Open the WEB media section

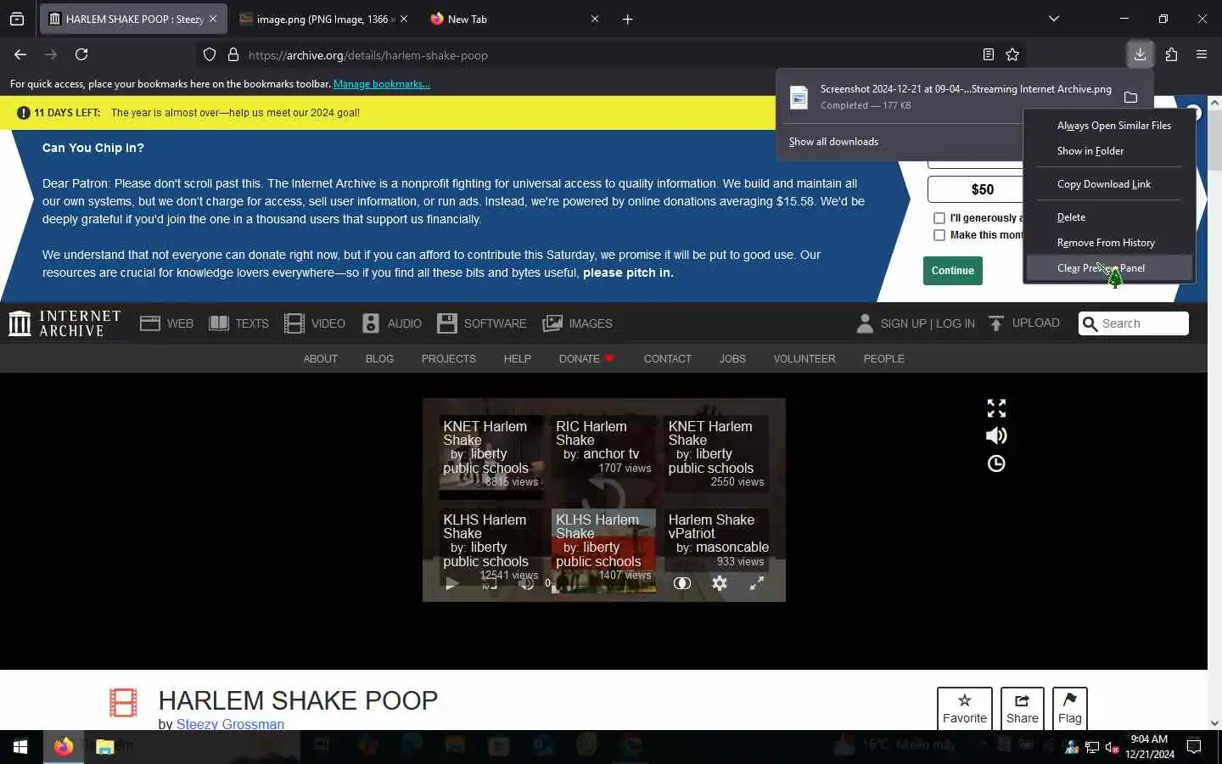pos(166,323)
